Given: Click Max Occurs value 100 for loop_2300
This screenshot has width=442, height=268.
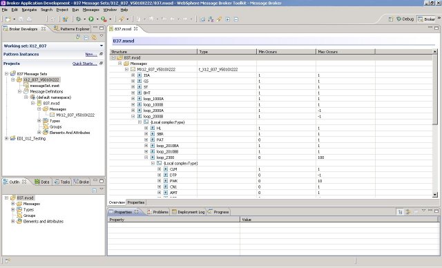Looking at the screenshot, I should [x=320, y=157].
